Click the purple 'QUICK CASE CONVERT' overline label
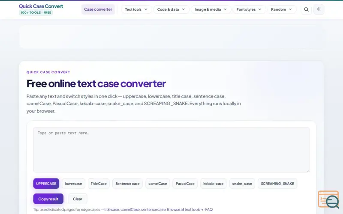This screenshot has height=214, width=343. pyautogui.click(x=48, y=72)
